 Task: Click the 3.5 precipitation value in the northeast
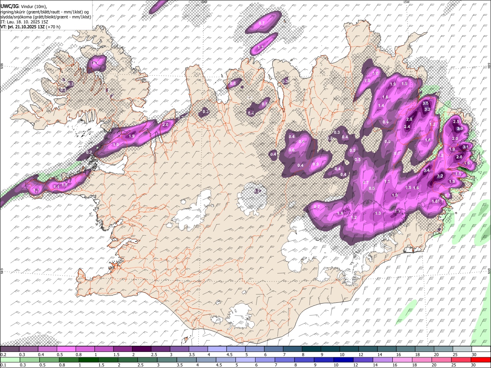[x=425, y=103]
